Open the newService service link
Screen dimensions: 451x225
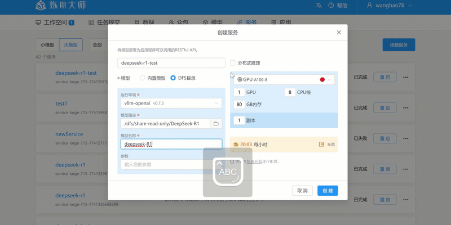pos(69,134)
